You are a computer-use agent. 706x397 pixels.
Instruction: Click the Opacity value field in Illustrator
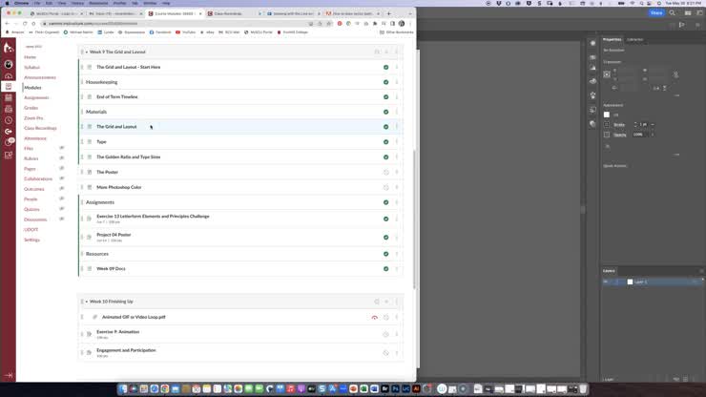pyautogui.click(x=640, y=135)
